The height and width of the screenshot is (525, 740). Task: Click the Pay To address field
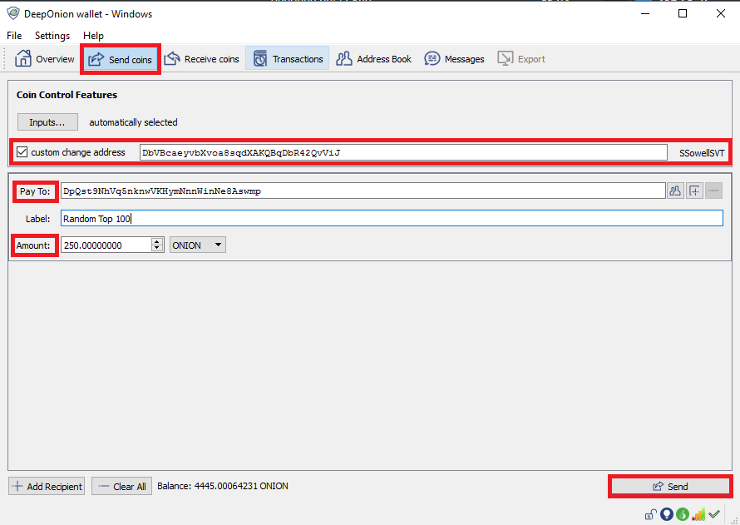click(x=363, y=191)
